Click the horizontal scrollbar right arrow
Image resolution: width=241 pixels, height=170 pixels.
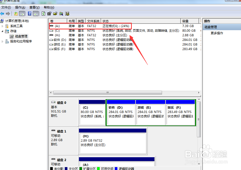pos(199,93)
